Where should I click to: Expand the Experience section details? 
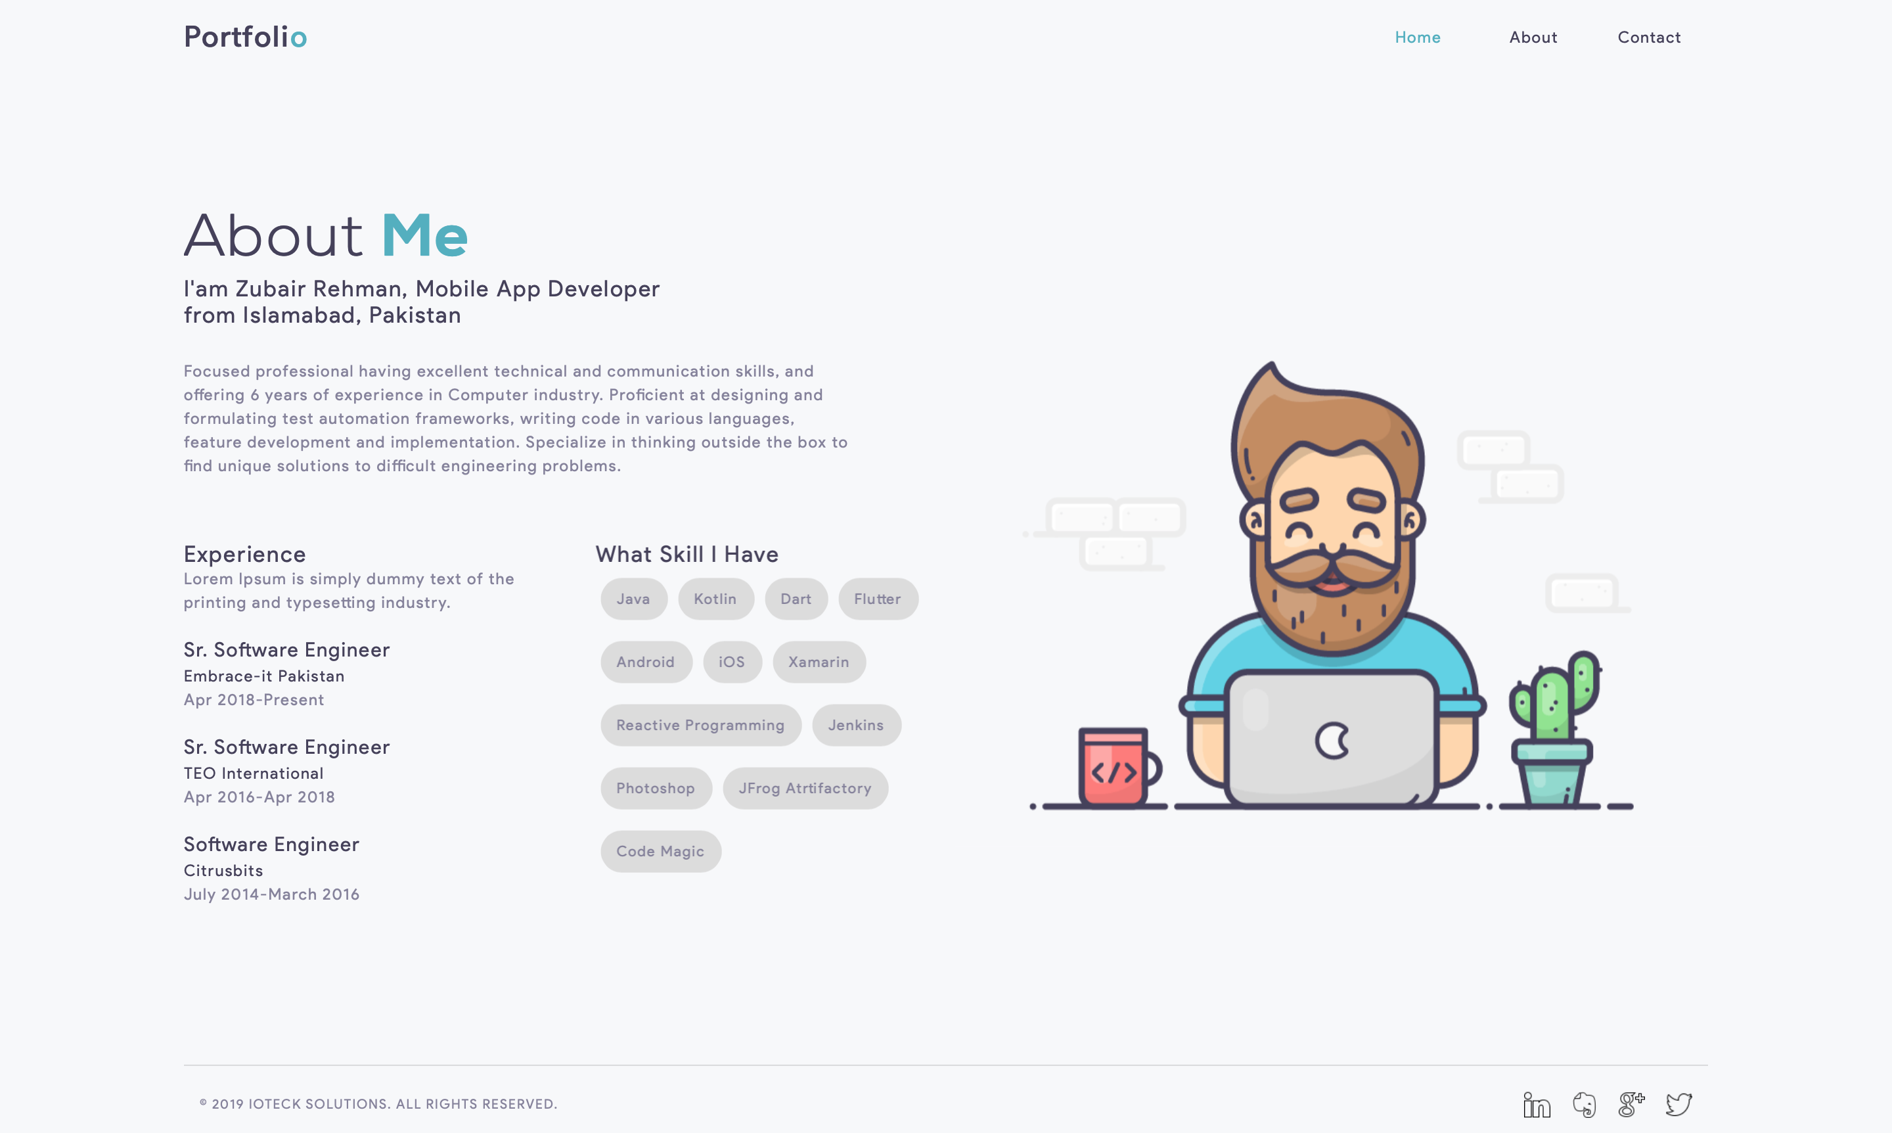(x=245, y=553)
